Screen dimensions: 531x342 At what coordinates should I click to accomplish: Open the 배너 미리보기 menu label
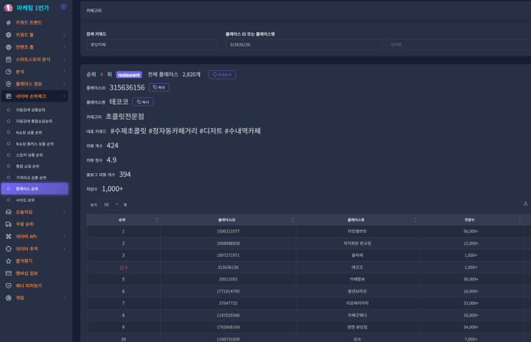[29, 285]
